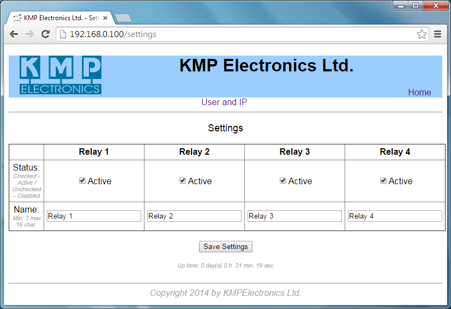The height and width of the screenshot is (309, 451).
Task: Close the KMP Electronics tab
Action: point(105,18)
